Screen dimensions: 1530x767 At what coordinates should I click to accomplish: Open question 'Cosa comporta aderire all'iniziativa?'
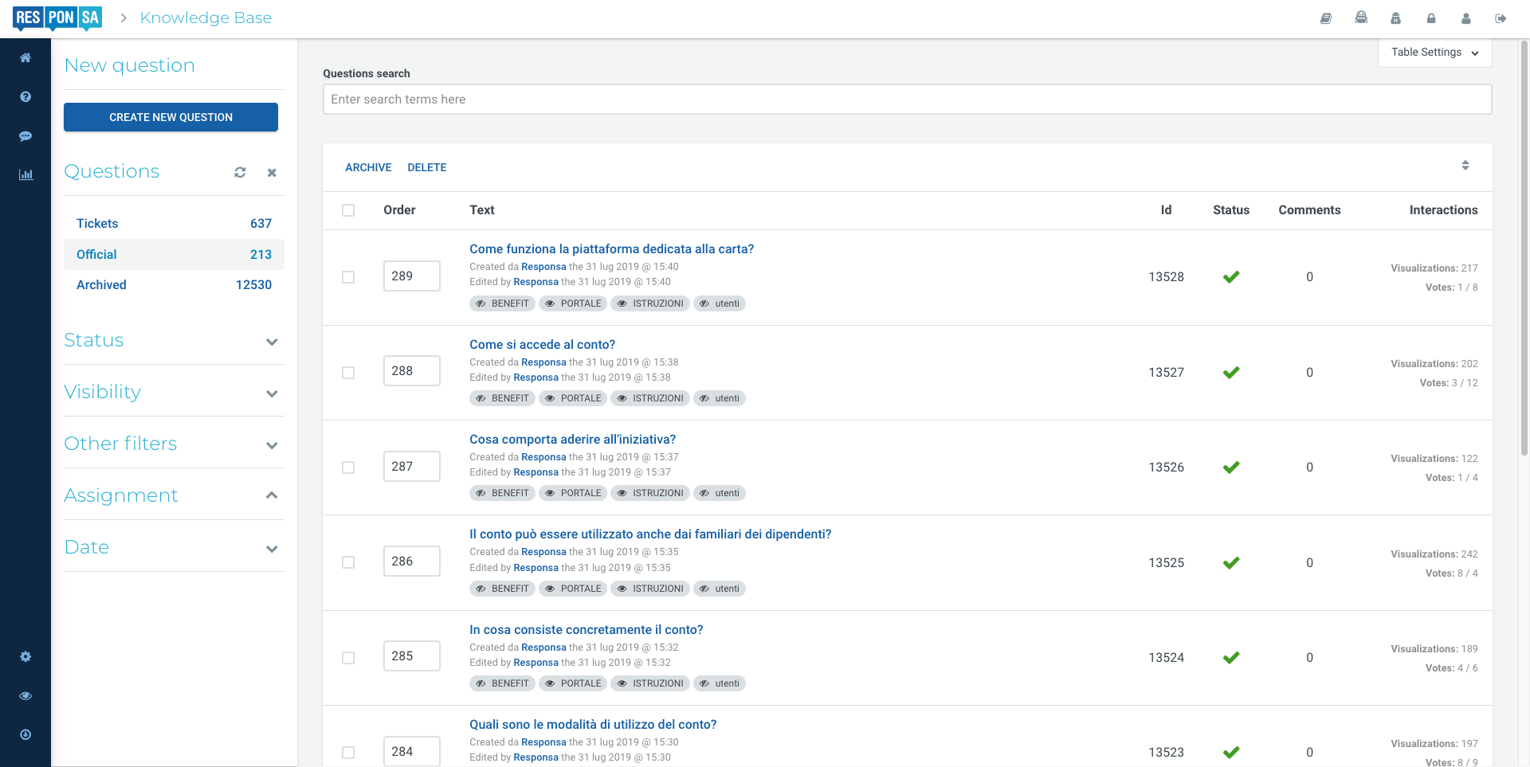(572, 440)
